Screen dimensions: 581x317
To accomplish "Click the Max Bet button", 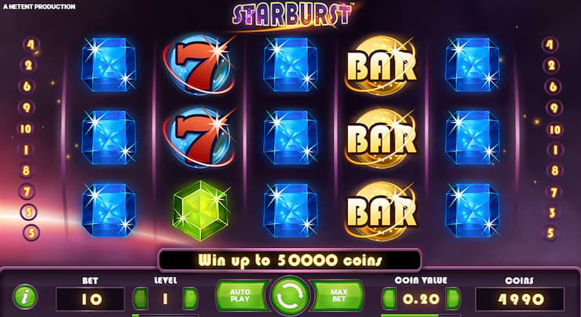I will coord(337,296).
